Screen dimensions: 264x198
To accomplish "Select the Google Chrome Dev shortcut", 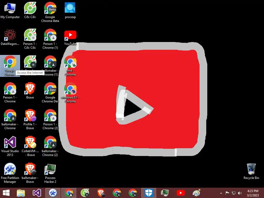I will click(50, 93).
